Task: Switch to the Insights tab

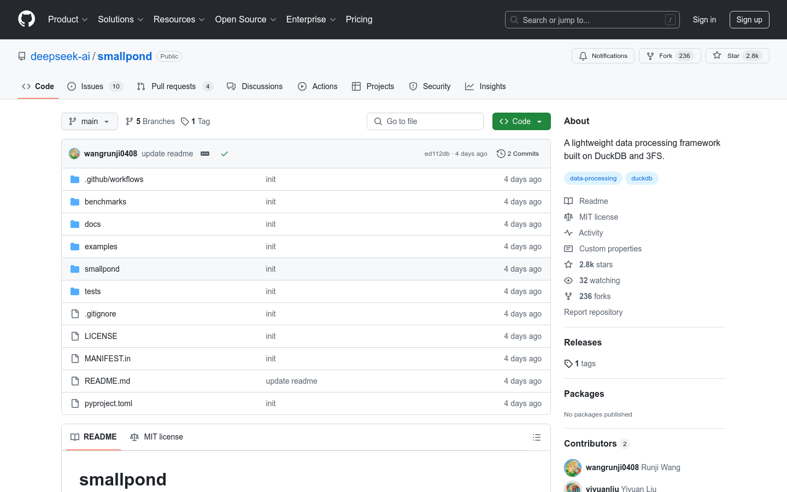Action: [x=485, y=86]
